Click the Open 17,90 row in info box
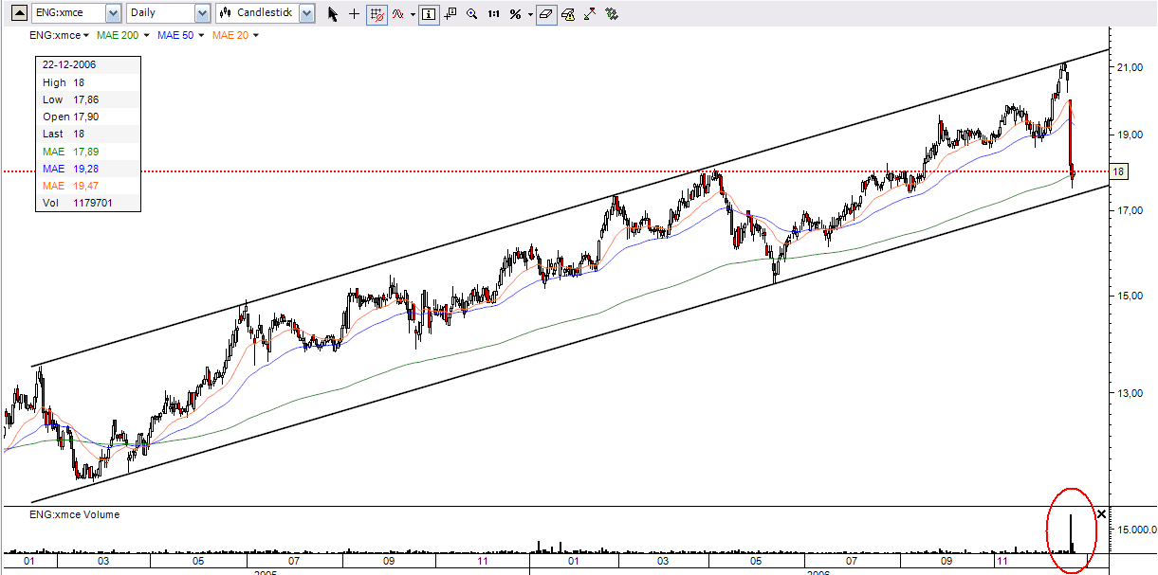The image size is (1158, 575). coord(88,117)
